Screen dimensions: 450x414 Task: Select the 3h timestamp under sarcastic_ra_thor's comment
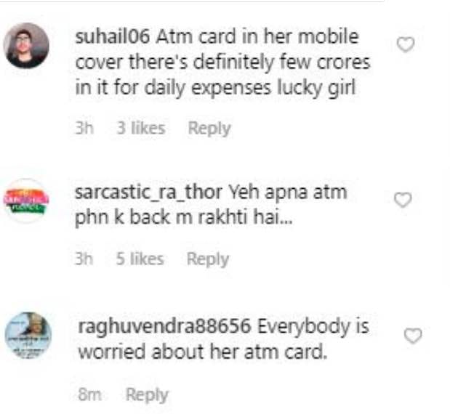tap(84, 259)
